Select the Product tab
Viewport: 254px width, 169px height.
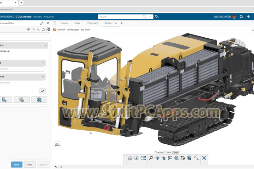click(108, 23)
